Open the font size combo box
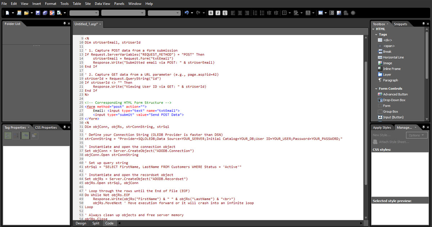Image resolution: width=432 pixels, height=227 pixels. 164,13
